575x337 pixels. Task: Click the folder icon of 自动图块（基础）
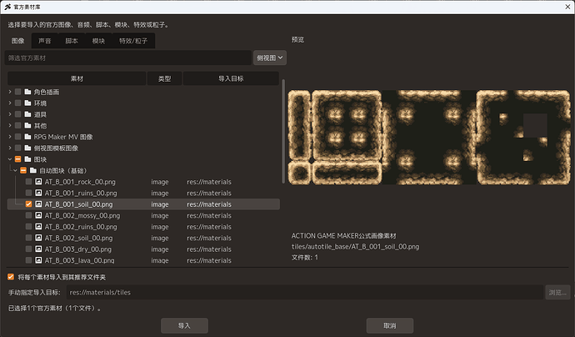33,170
